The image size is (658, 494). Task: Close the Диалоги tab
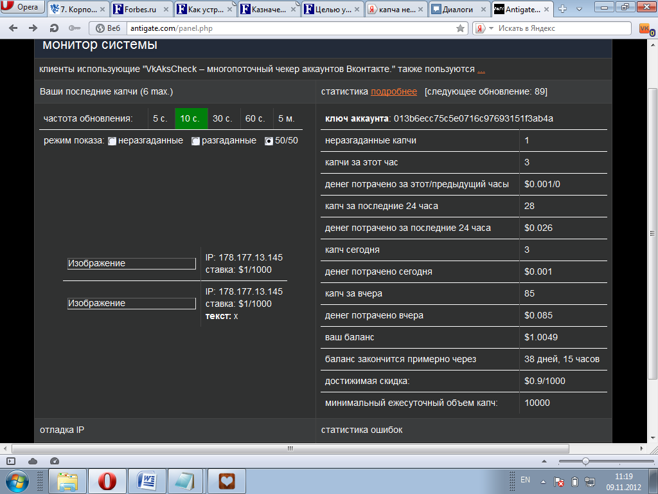pyautogui.click(x=483, y=9)
